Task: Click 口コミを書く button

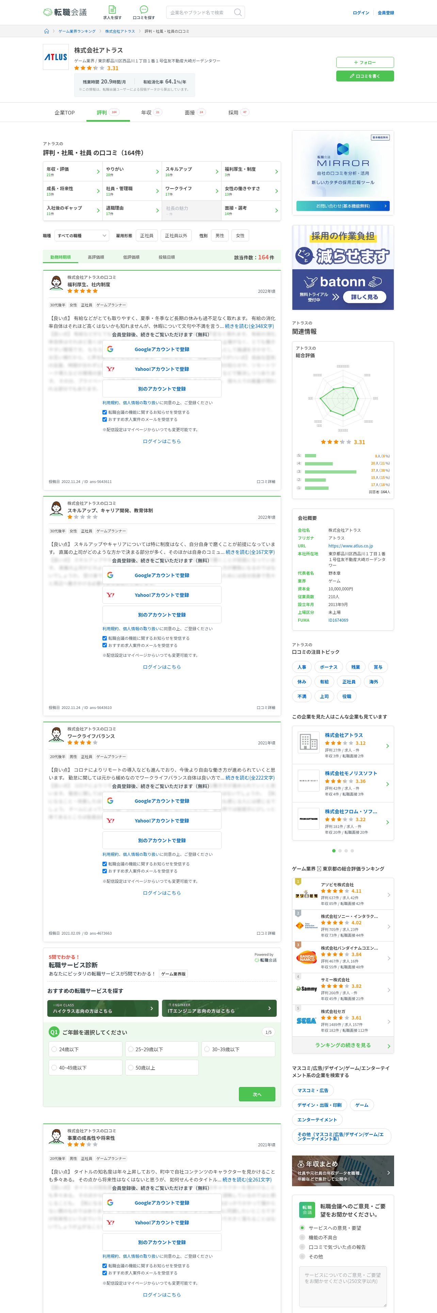Action: click(365, 76)
